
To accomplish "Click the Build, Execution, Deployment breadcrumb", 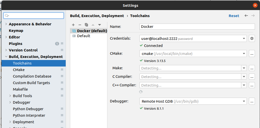I will [97, 16].
